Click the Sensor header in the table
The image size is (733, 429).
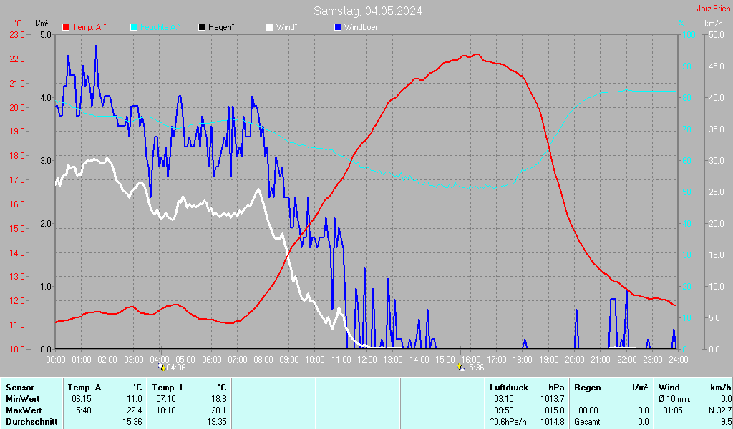pyautogui.click(x=19, y=388)
